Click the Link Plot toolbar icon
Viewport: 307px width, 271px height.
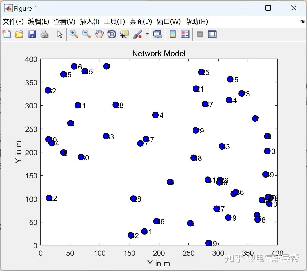[x=158, y=34]
